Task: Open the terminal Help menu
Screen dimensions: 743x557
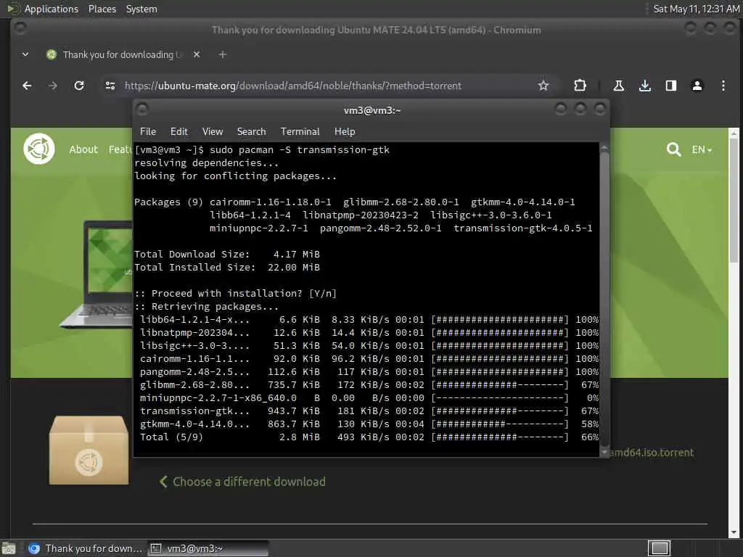Action: tap(345, 131)
